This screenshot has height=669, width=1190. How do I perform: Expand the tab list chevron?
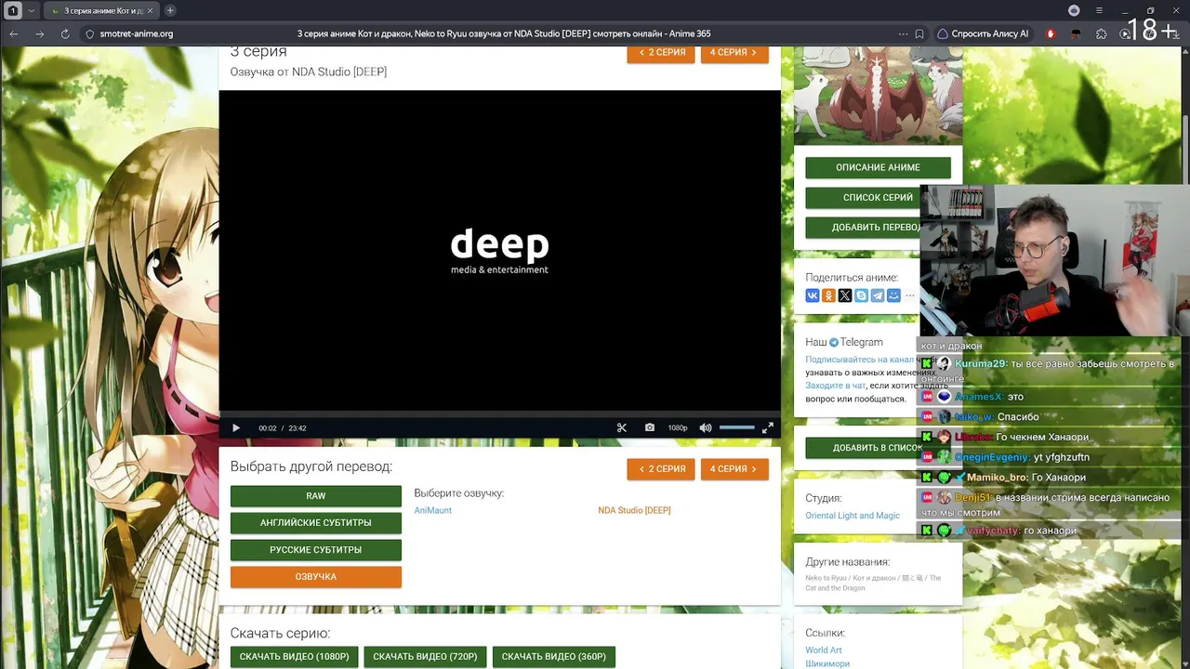[x=32, y=10]
